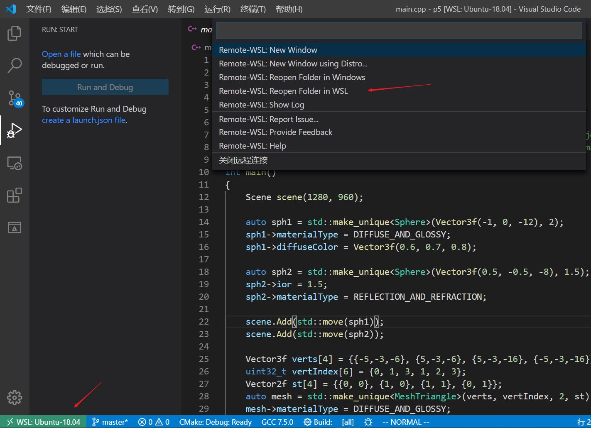
Task: Click line number 22 in the gutter
Action: point(204,321)
